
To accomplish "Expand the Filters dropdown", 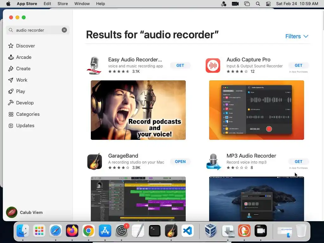I will click(297, 36).
